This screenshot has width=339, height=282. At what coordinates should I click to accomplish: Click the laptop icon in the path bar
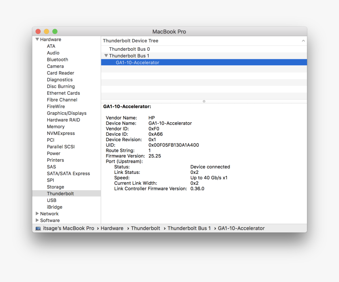click(x=38, y=229)
